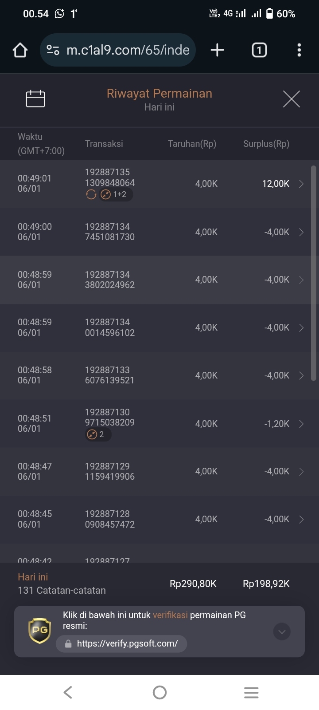319x710 pixels.
Task: Open the tab switcher showing 1 tab
Action: tap(259, 50)
